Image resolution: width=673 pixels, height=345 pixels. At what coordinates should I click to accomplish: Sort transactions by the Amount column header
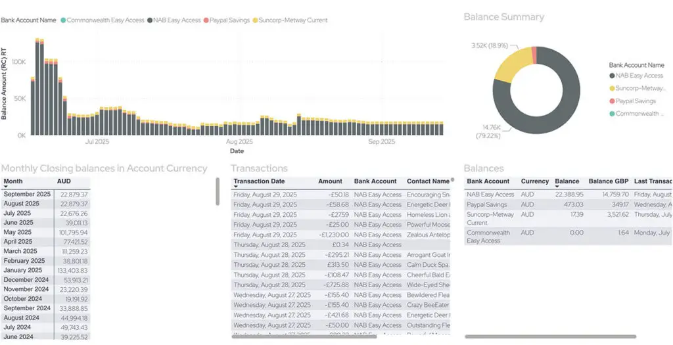(330, 181)
